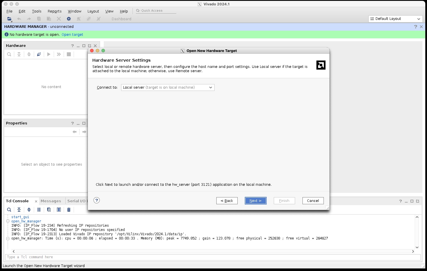Open the Edit menu
The image size is (427, 271).
point(22,11)
